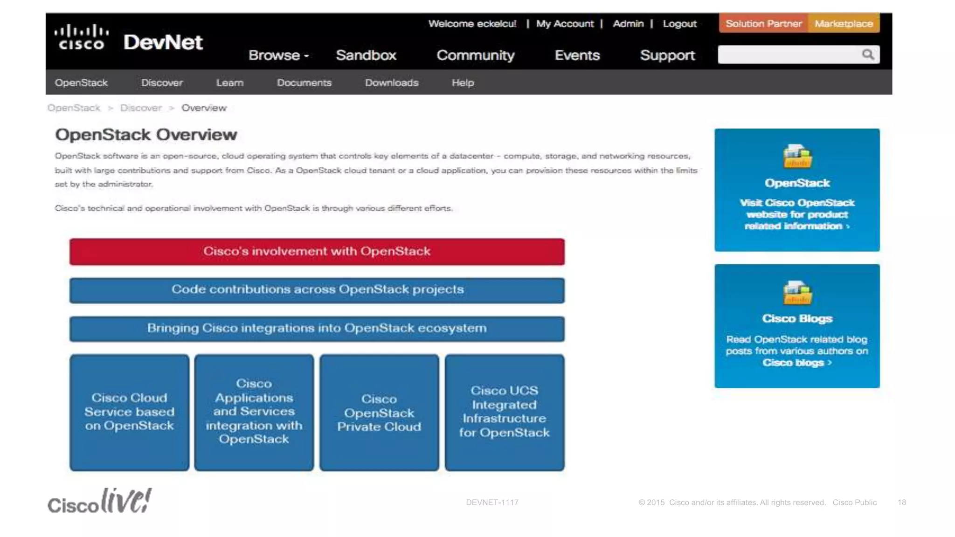The width and height of the screenshot is (955, 537).
Task: Open the My Account link
Action: click(x=565, y=23)
